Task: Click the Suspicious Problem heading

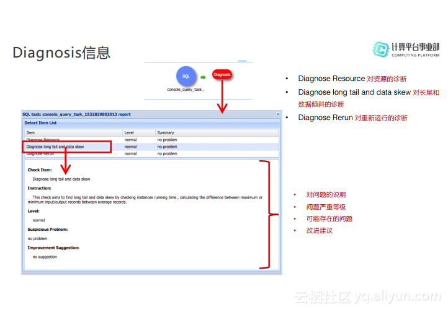Action: [48, 230]
